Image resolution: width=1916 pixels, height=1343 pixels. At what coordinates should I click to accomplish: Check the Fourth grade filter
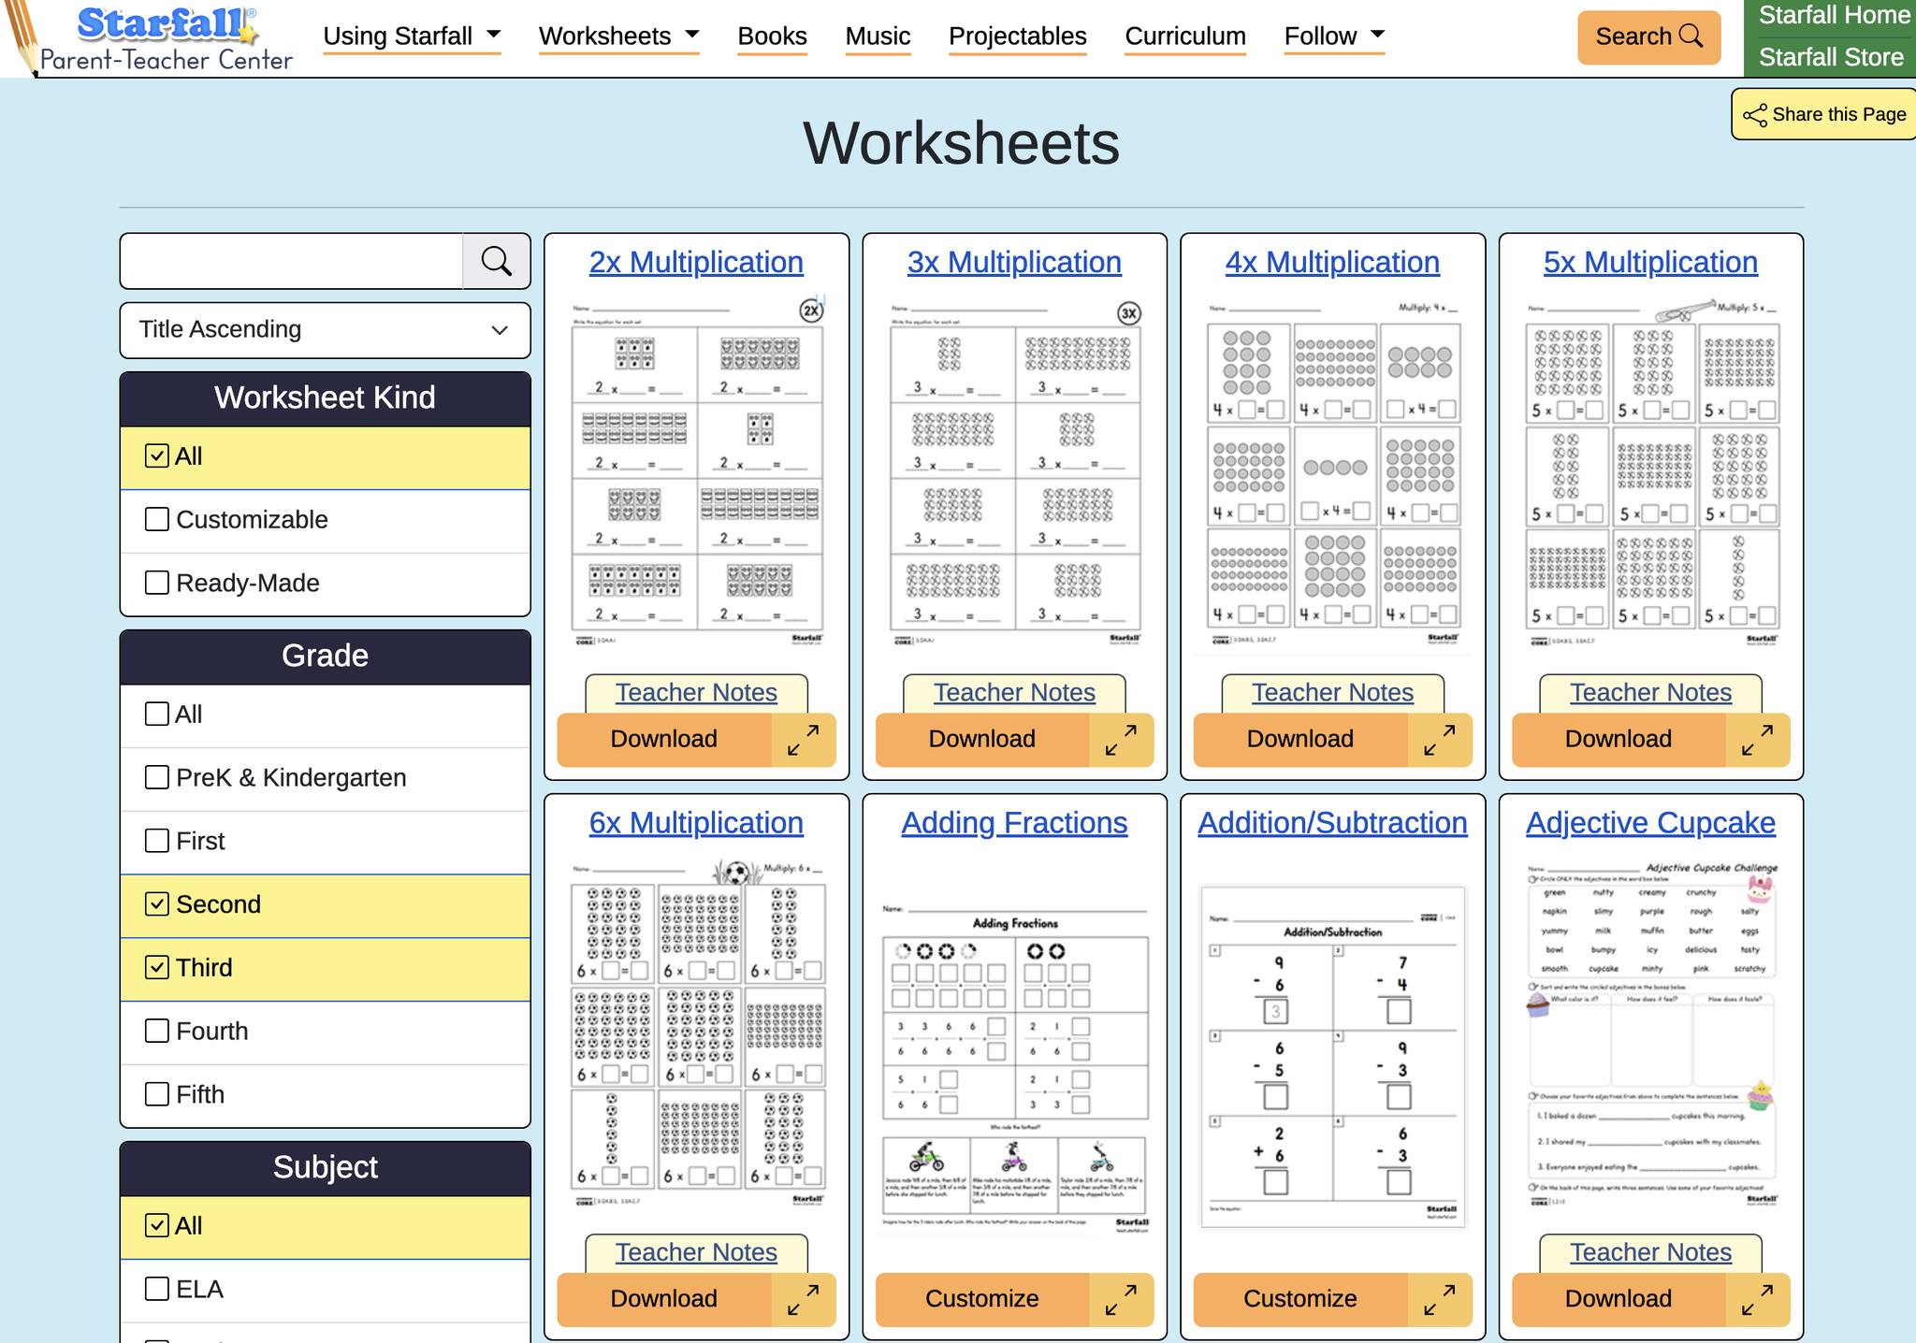pyautogui.click(x=157, y=1031)
